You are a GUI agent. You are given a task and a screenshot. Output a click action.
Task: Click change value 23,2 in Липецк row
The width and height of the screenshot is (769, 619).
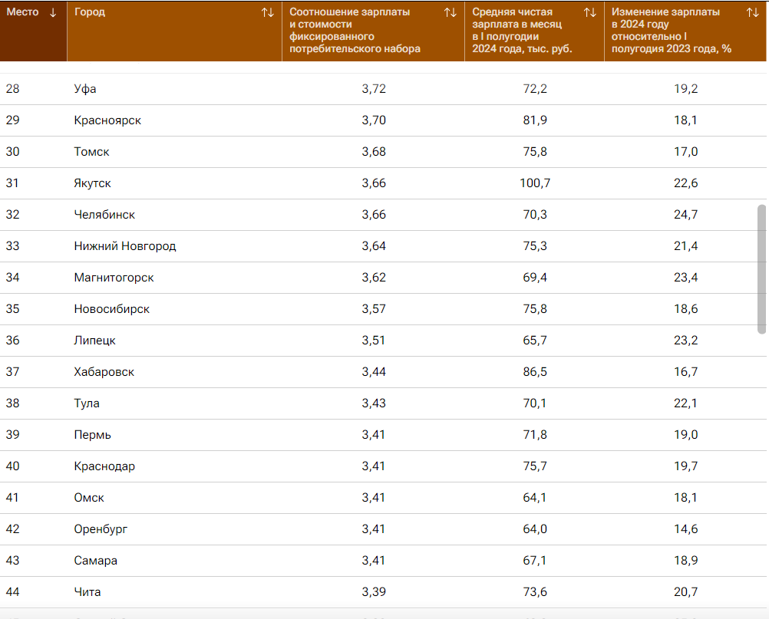click(685, 340)
